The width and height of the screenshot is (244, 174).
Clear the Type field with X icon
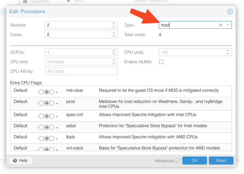pos(221,25)
